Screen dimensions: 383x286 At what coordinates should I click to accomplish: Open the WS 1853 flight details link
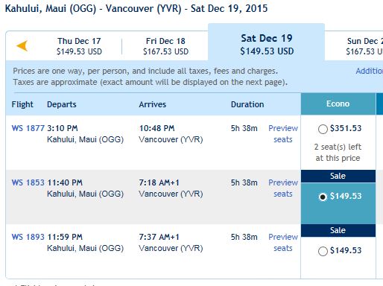pos(28,182)
